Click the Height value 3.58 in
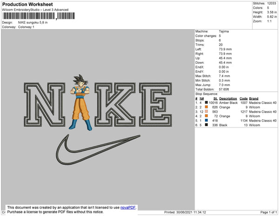Viewport: 279px width, 216px height. (272, 12)
